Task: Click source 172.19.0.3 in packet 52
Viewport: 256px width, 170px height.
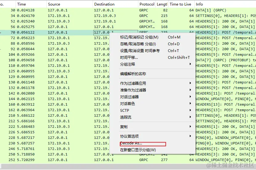Action: pyautogui.click(x=59, y=21)
